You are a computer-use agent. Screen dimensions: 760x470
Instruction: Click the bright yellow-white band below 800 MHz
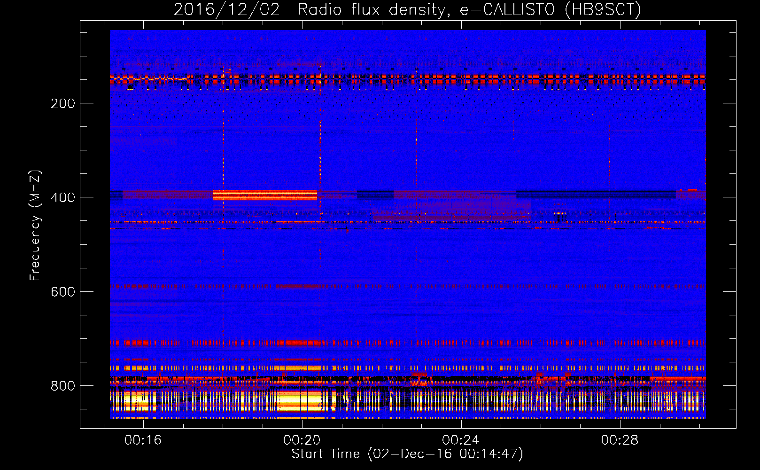click(x=223, y=401)
